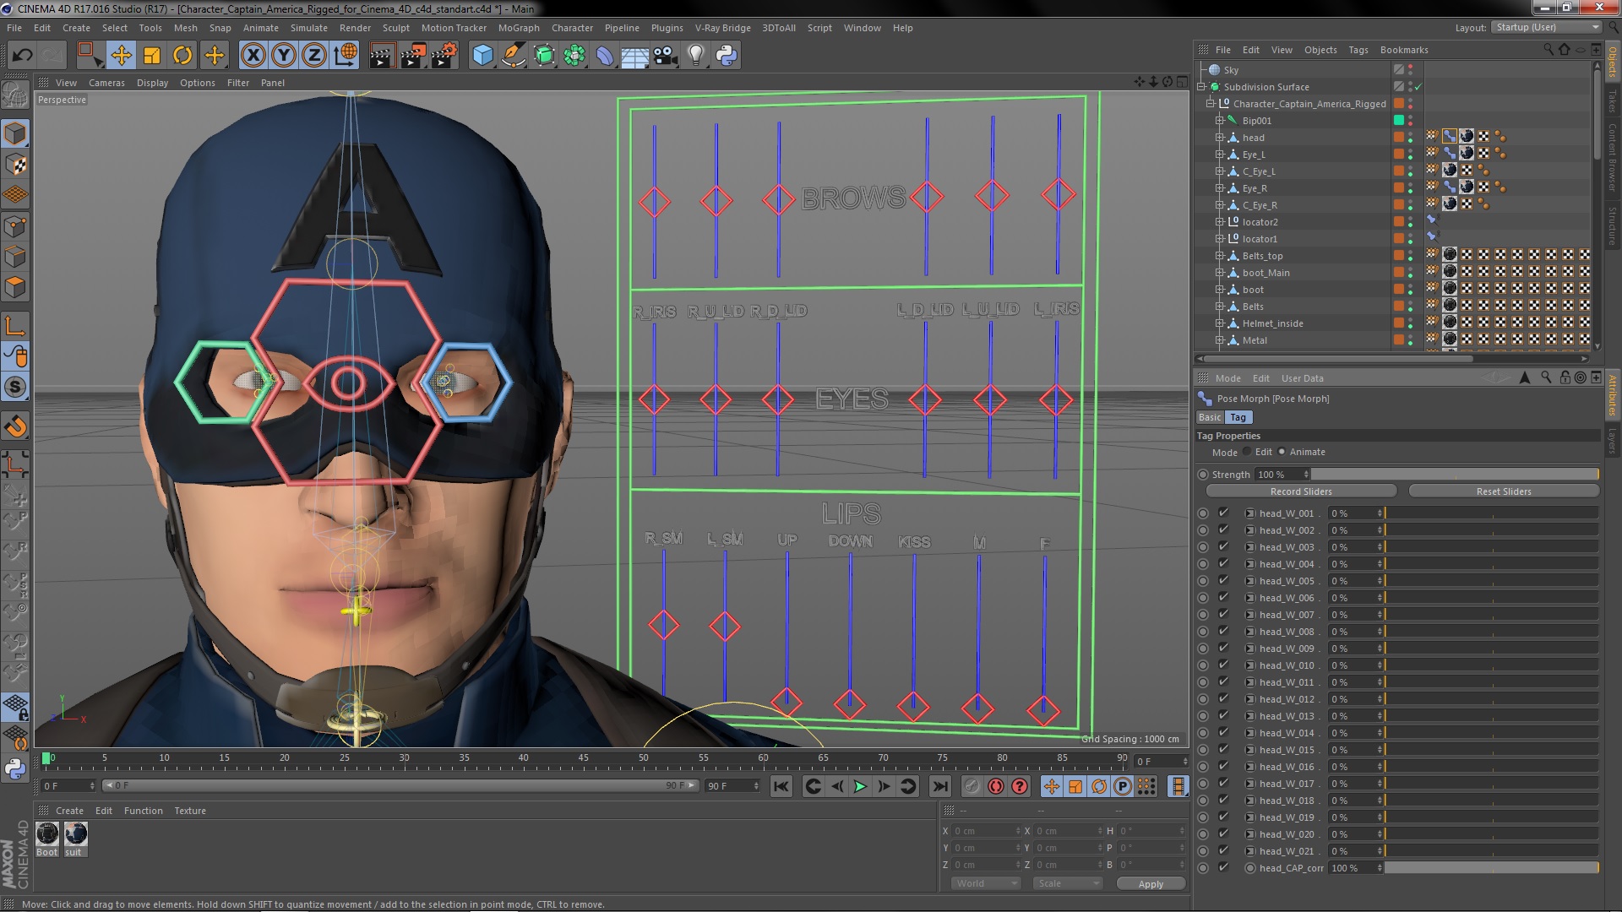Click the green subdivision generator icon

(x=544, y=56)
